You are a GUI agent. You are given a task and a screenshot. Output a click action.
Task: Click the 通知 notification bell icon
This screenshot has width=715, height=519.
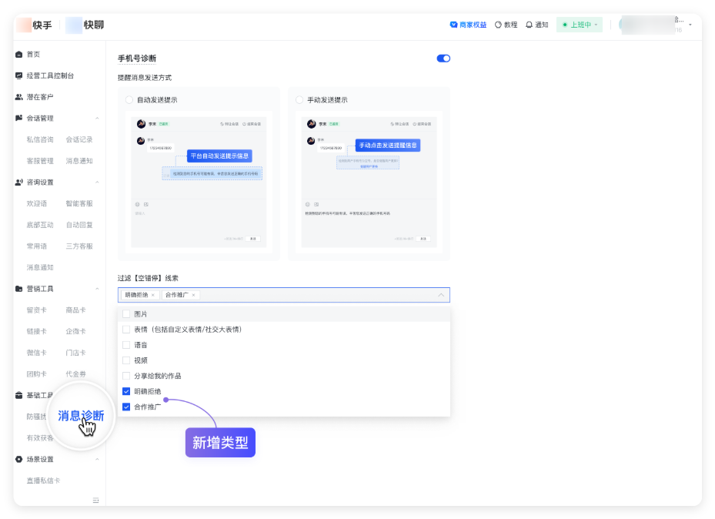click(x=528, y=24)
